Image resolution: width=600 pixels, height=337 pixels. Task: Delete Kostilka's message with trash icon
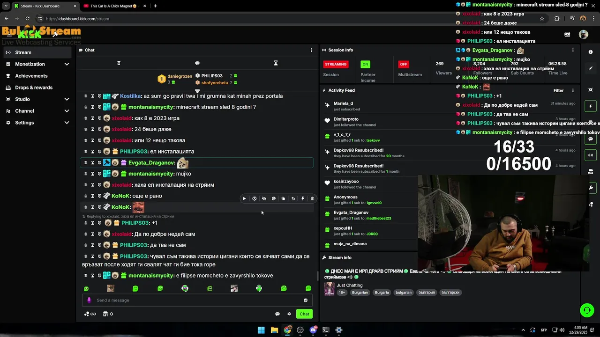coord(85,96)
